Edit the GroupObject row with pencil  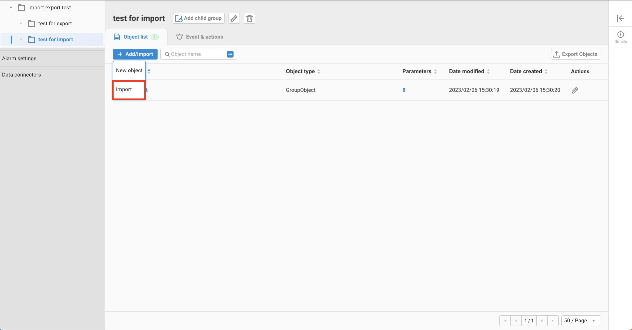coord(575,90)
